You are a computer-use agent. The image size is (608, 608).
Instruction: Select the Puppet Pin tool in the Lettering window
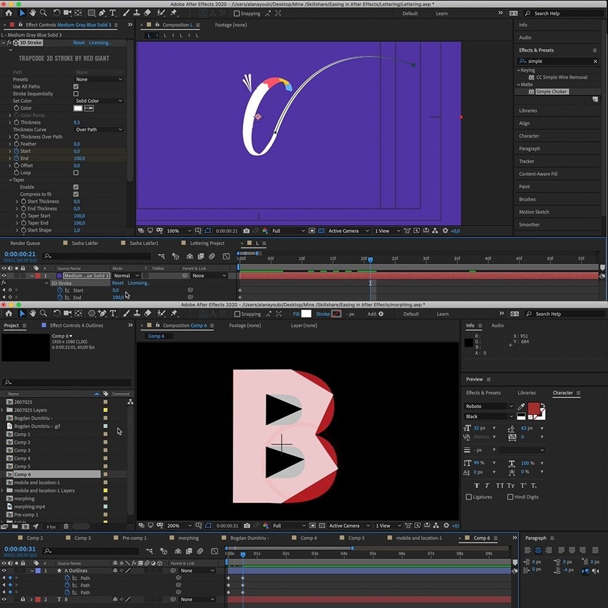(x=173, y=13)
